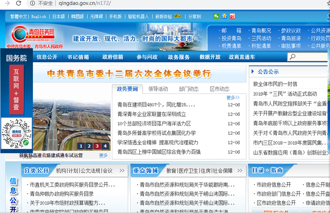Viewport: 330px width, 213px height.
Task: Open the 国务院 side panel heading
Action: 16,58
